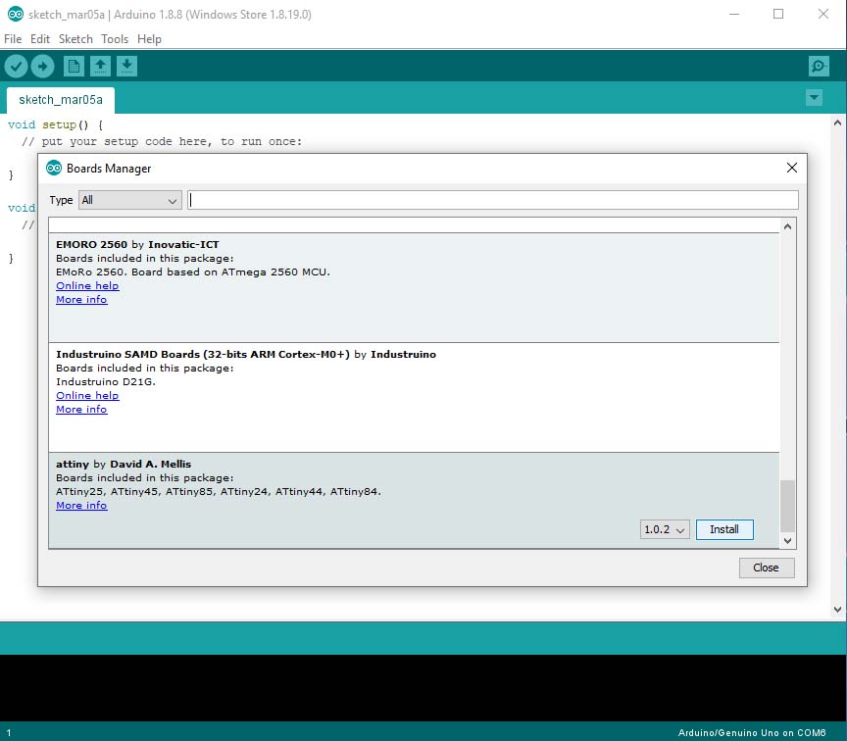The image size is (847, 741).
Task: Open More info link for EMORO 2560
Action: (x=81, y=300)
